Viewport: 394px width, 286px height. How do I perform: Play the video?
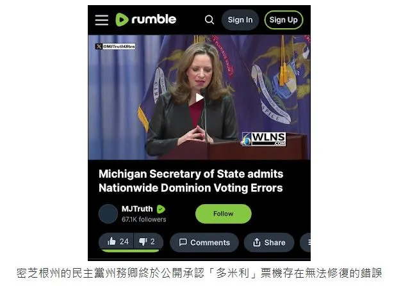(x=199, y=97)
